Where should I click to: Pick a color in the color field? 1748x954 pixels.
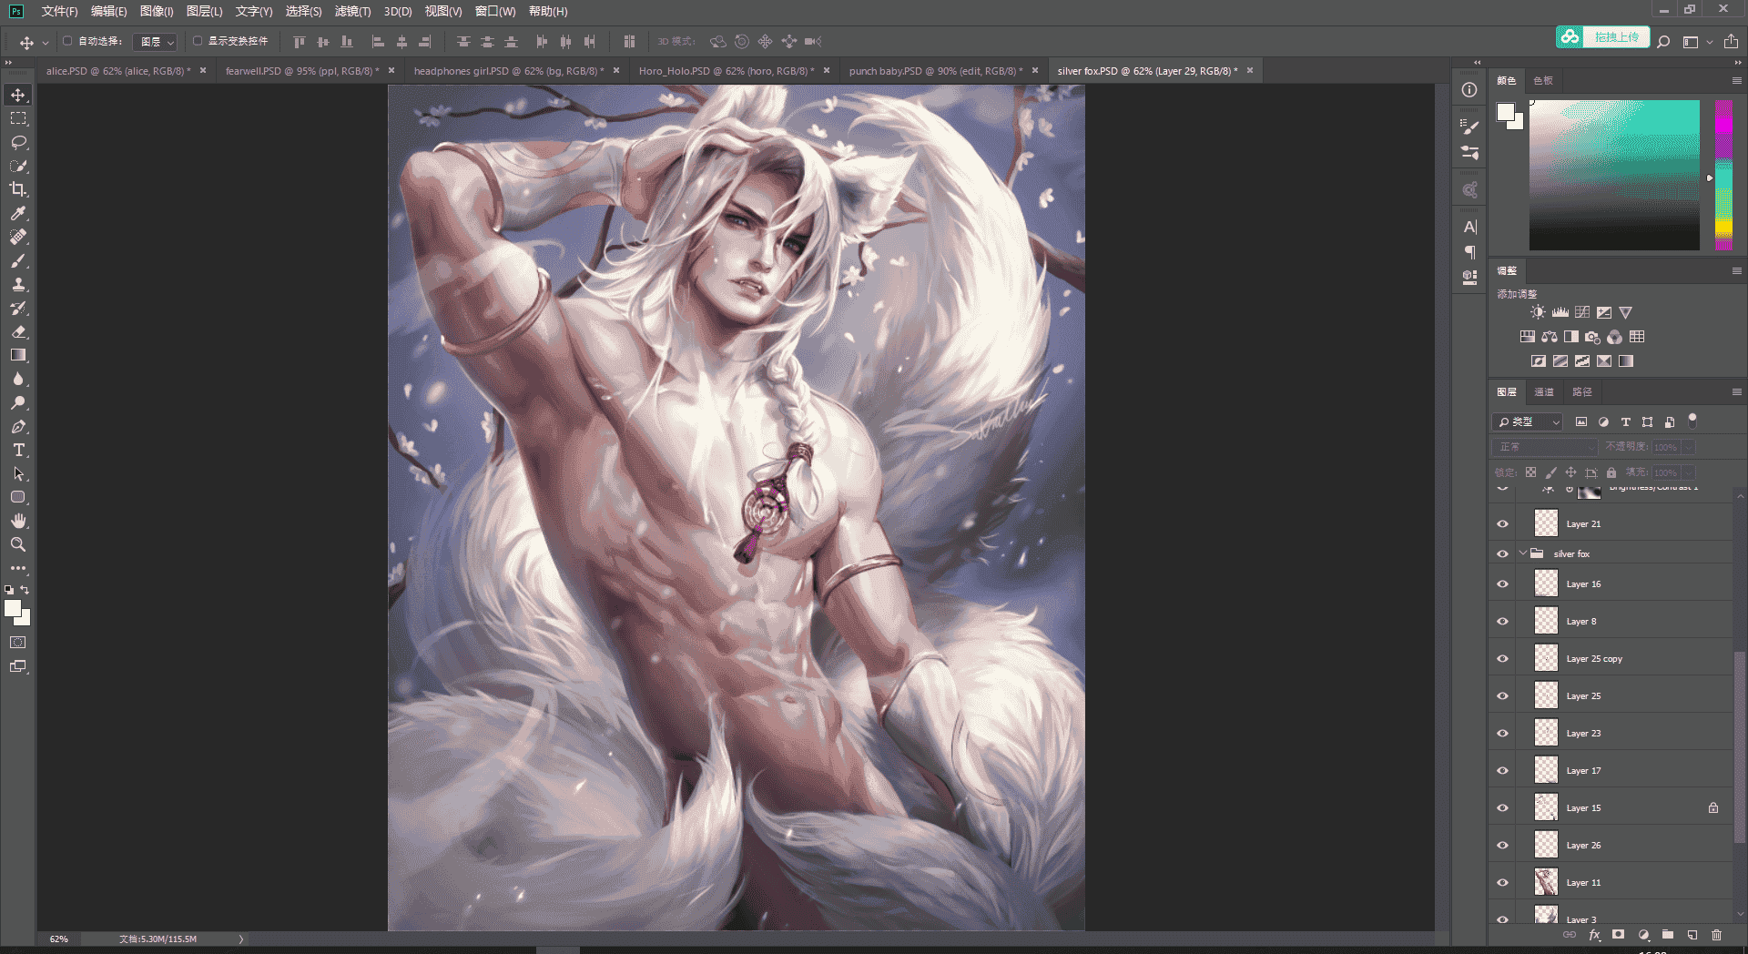(x=1614, y=175)
